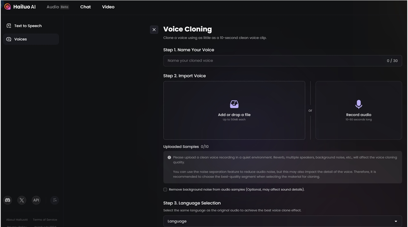
Task: Click the info icon beside upload tips
Action: pyautogui.click(x=169, y=157)
